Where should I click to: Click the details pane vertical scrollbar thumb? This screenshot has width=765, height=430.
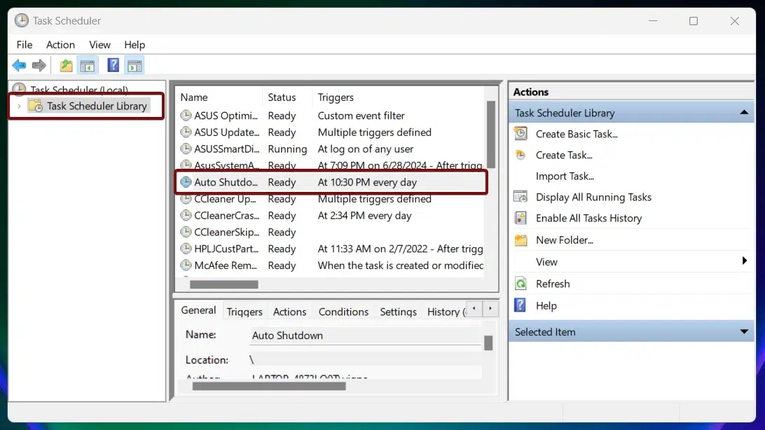pyautogui.click(x=488, y=342)
